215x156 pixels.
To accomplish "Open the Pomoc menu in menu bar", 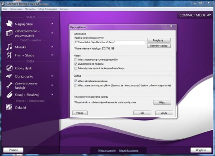I will 64,9.
